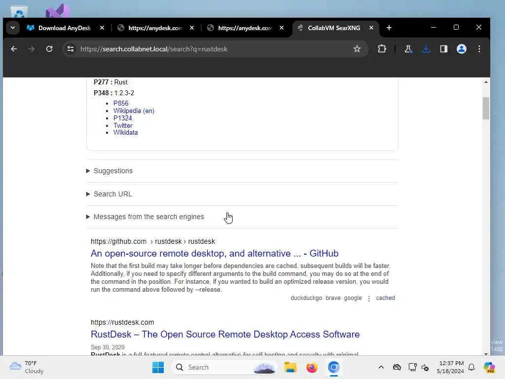Screen dimensions: 505x379
Task: Open a new browser tab
Action: pyautogui.click(x=389, y=28)
